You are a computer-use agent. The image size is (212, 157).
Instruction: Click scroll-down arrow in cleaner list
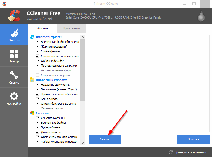coord(83,143)
